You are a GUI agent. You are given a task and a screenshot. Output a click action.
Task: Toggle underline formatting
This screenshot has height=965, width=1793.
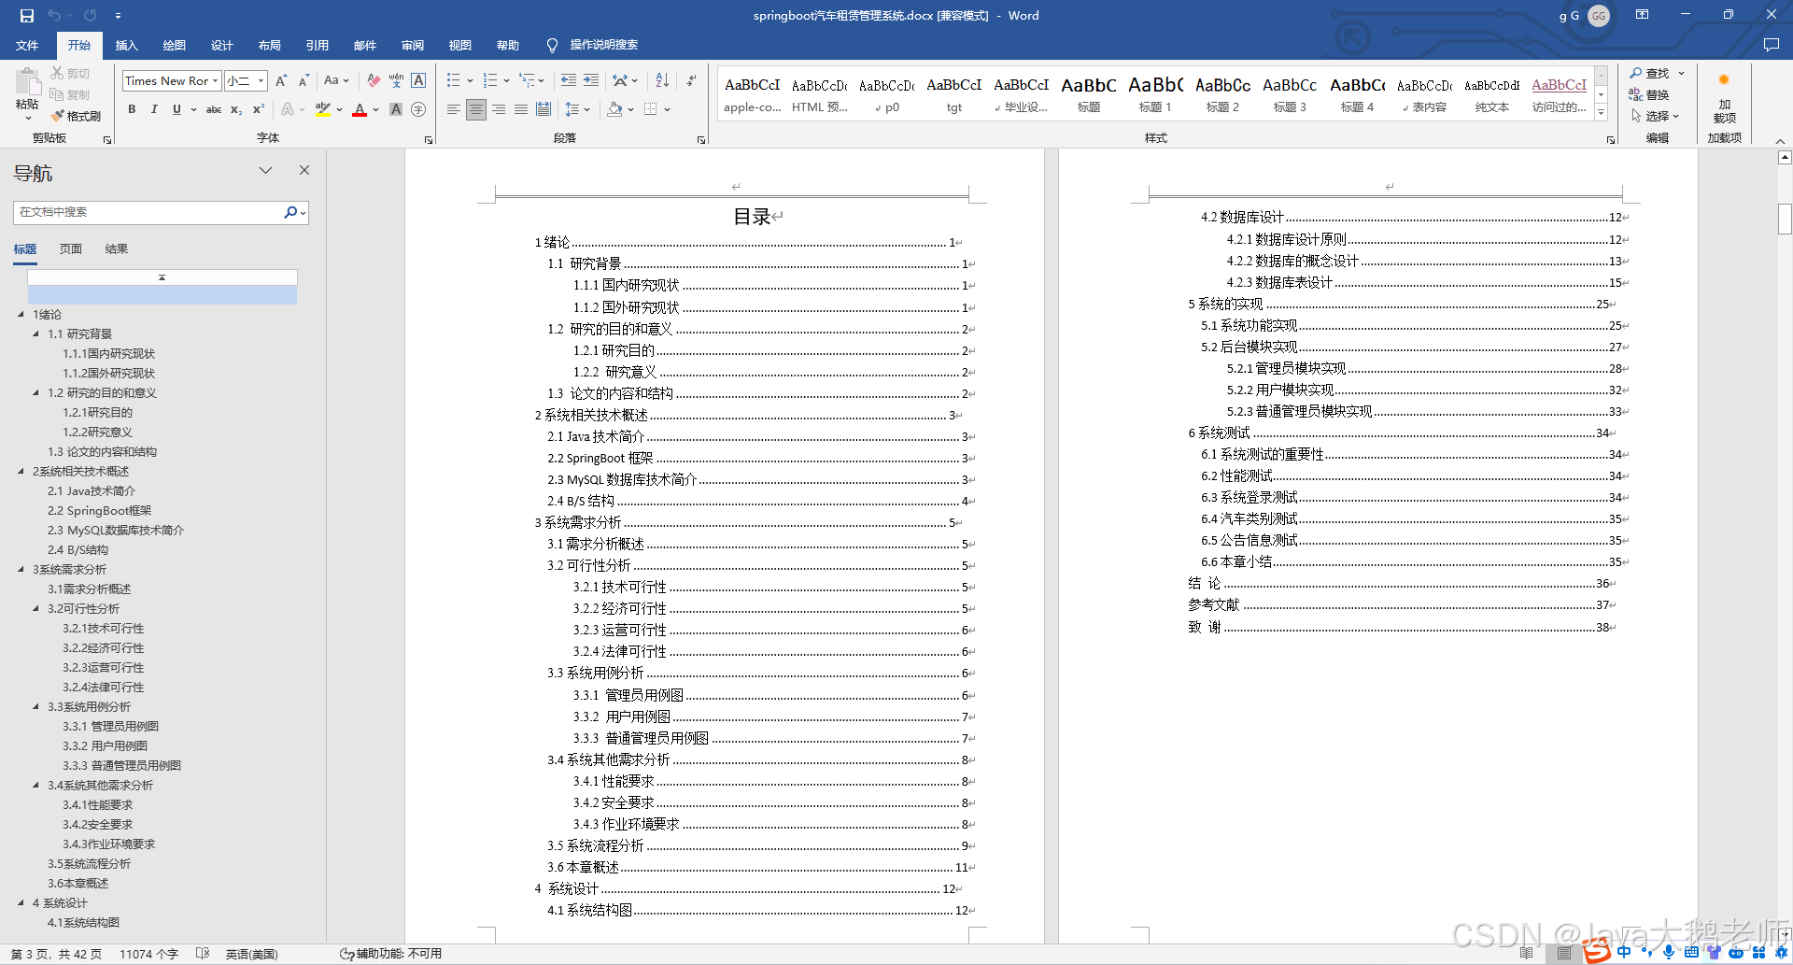point(176,109)
